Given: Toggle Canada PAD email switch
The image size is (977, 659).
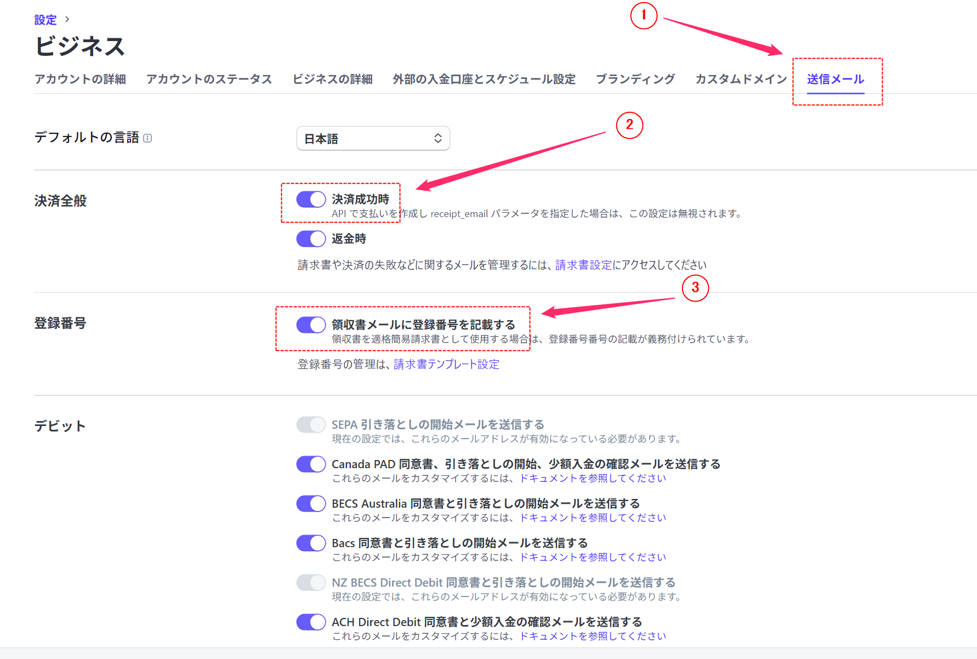Looking at the screenshot, I should 311,464.
